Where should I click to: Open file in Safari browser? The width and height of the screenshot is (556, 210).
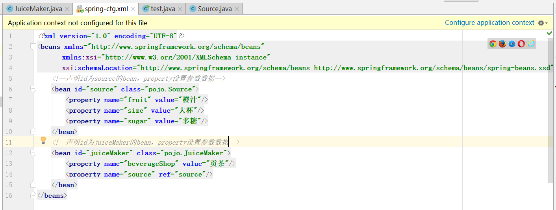(512, 44)
